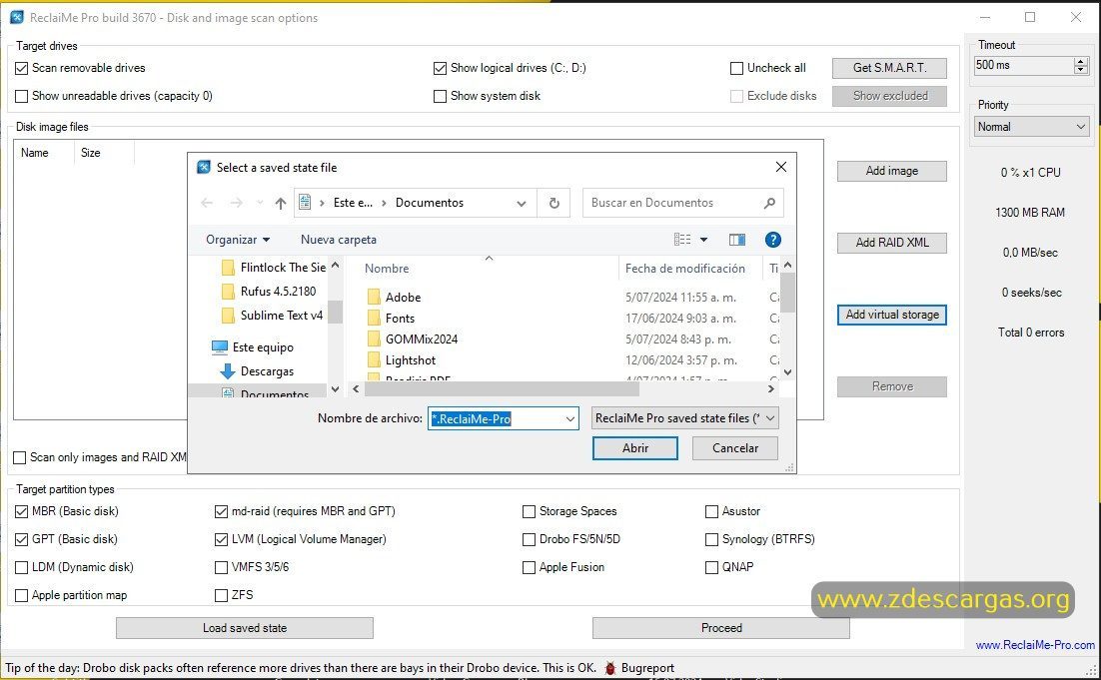The width and height of the screenshot is (1101, 680).
Task: Enable LDM (Dynamic disk) checkbox
Action: point(22,567)
